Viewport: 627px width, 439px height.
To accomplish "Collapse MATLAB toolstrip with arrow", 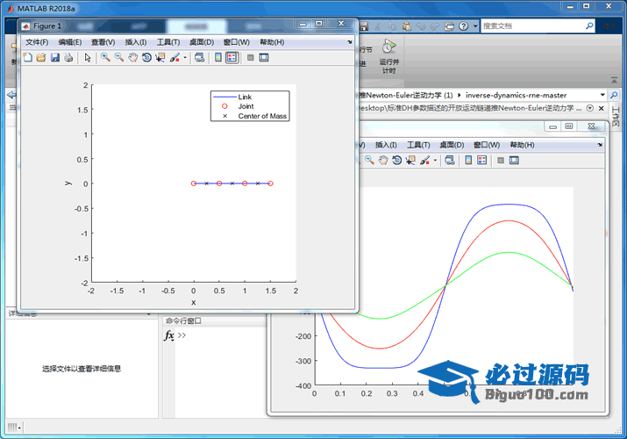I will pos(614,80).
